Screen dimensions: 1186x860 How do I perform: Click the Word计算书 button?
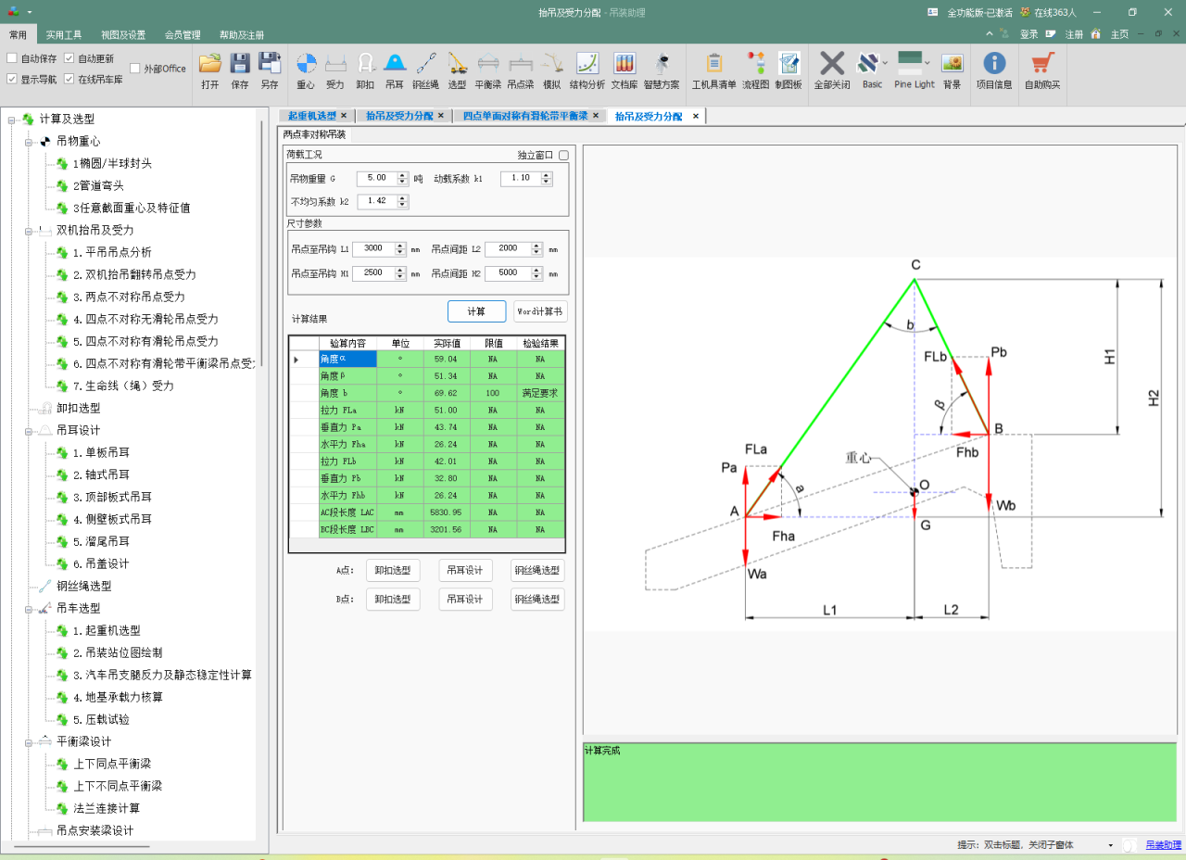point(540,311)
